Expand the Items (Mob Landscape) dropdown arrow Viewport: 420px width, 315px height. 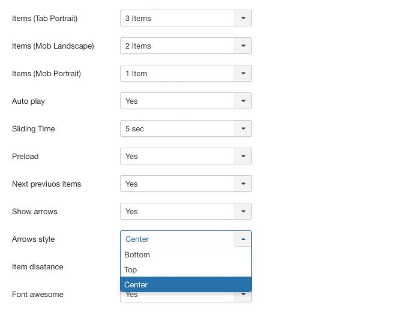[243, 46]
